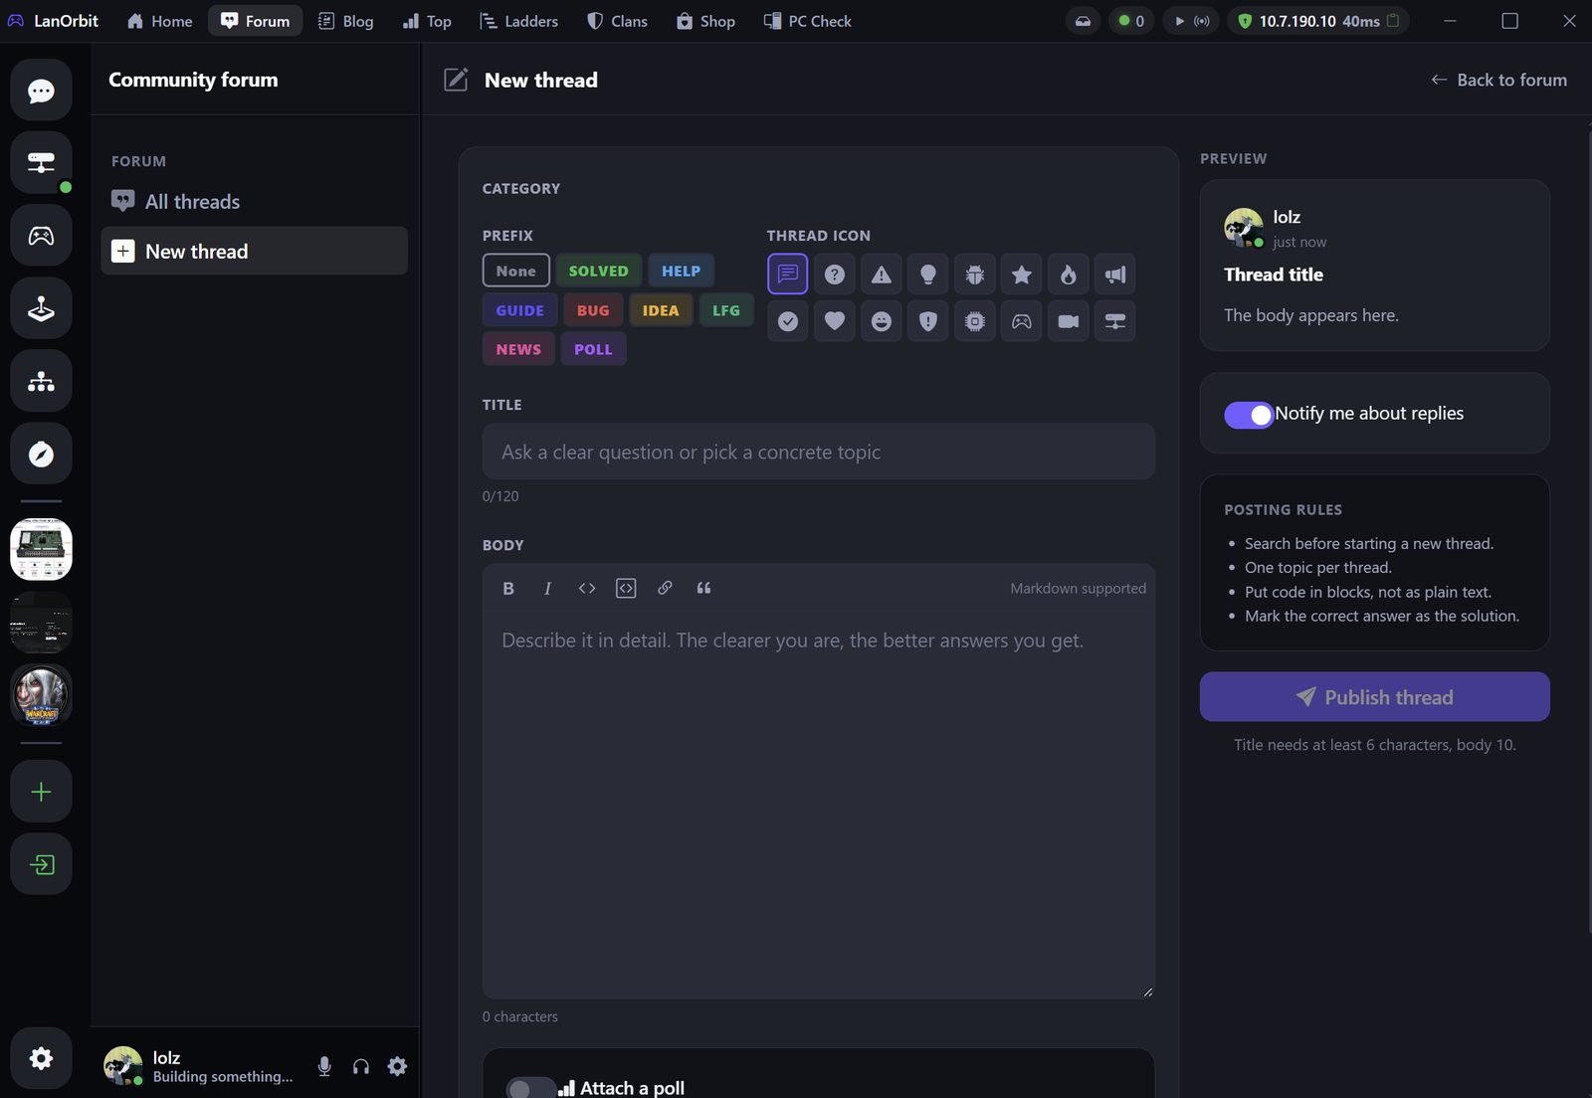Screen dimensions: 1592x1098
Task: Select the bug thread icon
Action: 975,274
